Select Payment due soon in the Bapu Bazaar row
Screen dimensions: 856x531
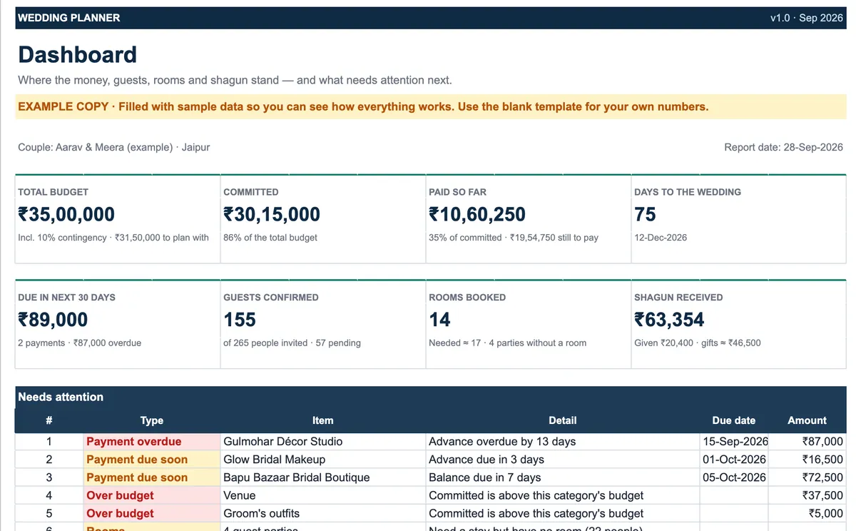[152, 477]
